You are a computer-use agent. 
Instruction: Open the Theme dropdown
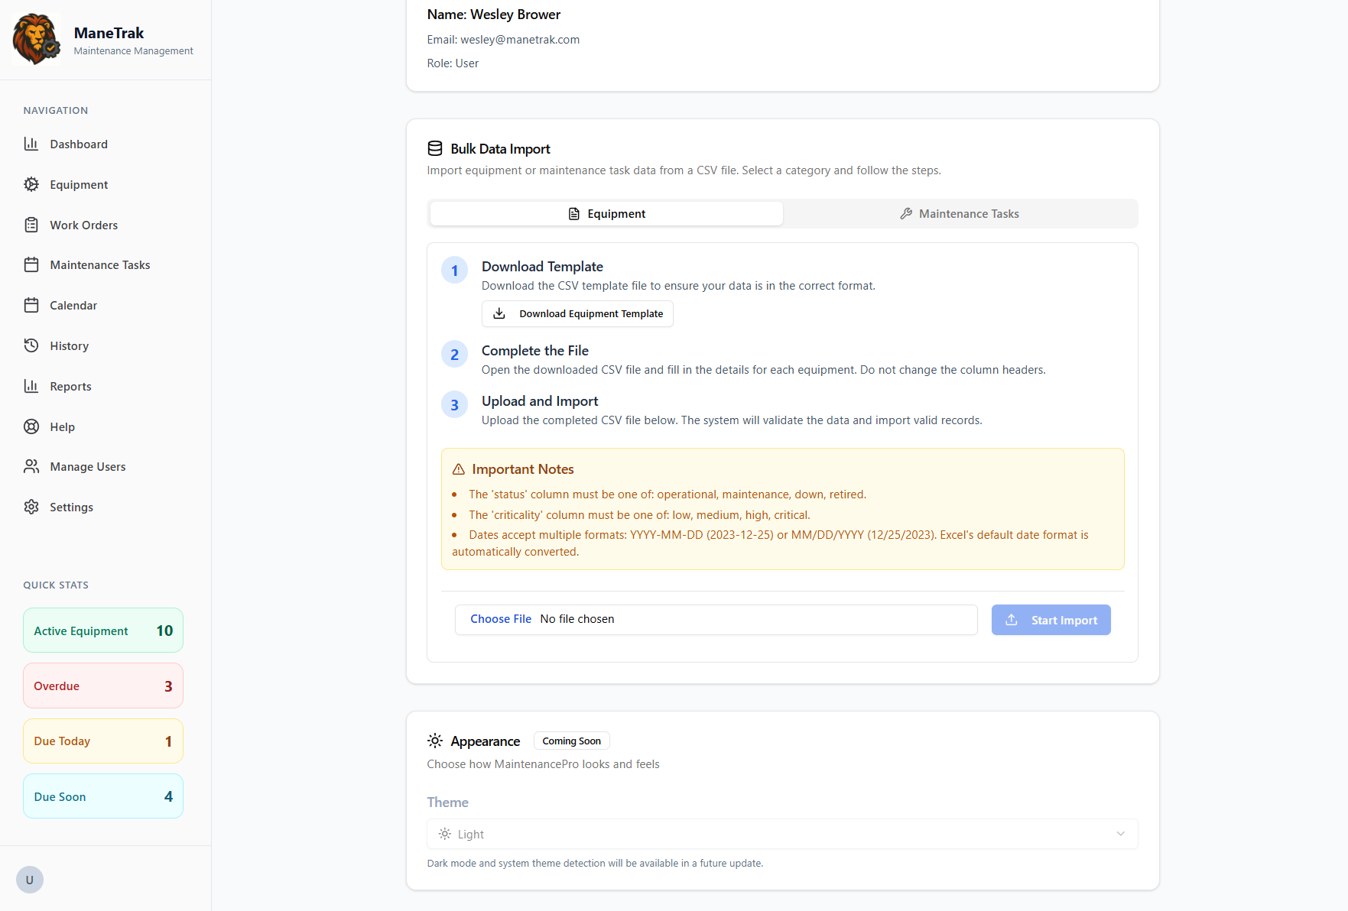[x=782, y=834]
